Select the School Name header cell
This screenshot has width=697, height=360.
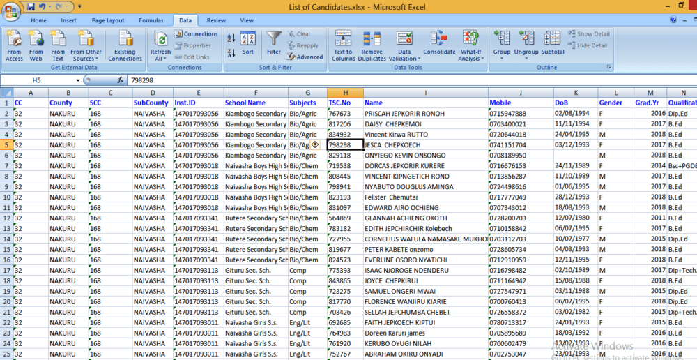pos(256,103)
